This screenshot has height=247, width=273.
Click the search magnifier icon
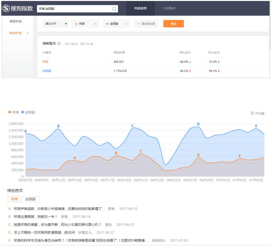114,9
